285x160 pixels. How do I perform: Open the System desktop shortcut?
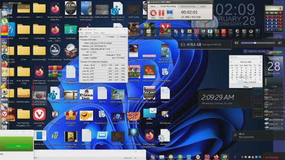(150, 116)
